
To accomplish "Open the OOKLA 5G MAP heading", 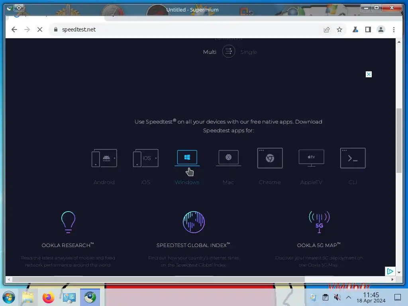I will click(319, 245).
